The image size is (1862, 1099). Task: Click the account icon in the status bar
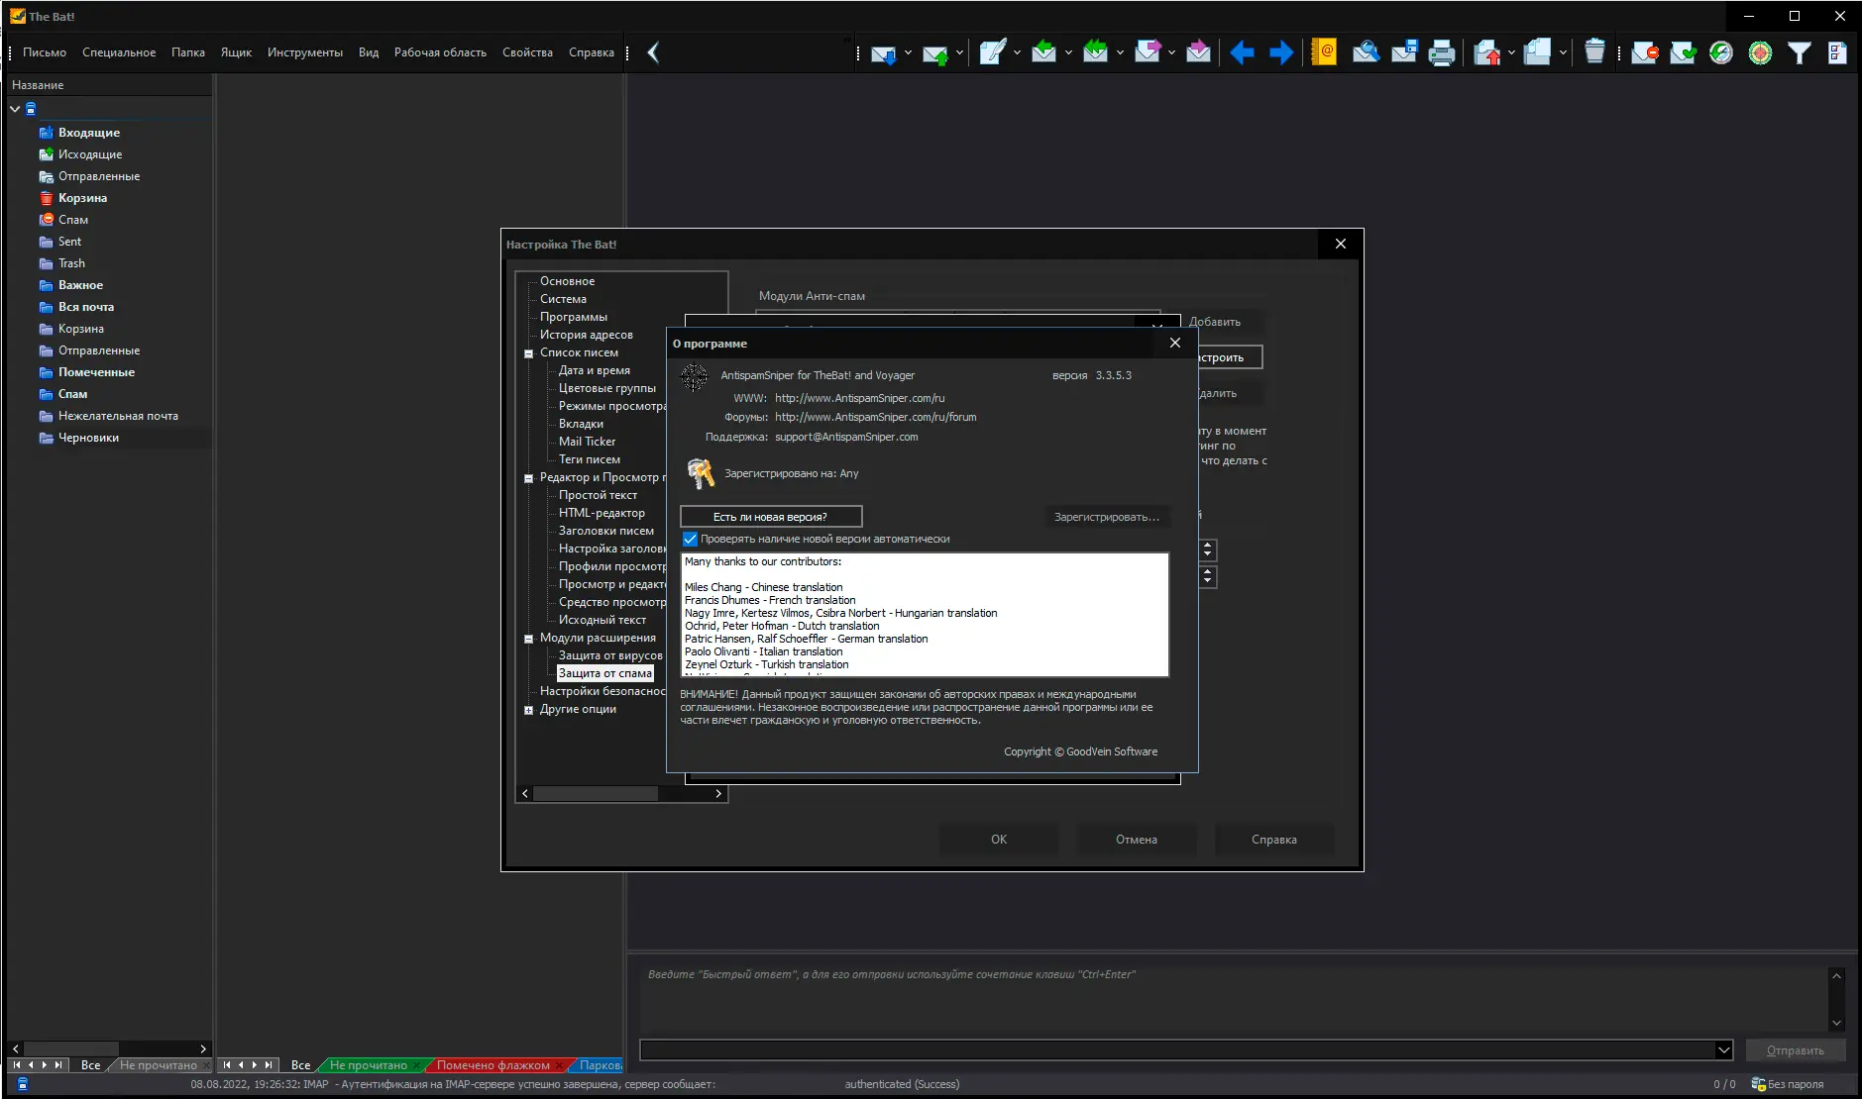23,1084
